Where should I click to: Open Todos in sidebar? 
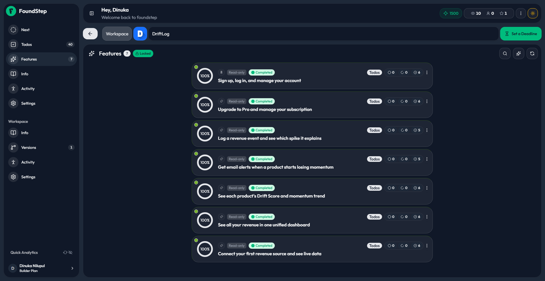pyautogui.click(x=41, y=44)
